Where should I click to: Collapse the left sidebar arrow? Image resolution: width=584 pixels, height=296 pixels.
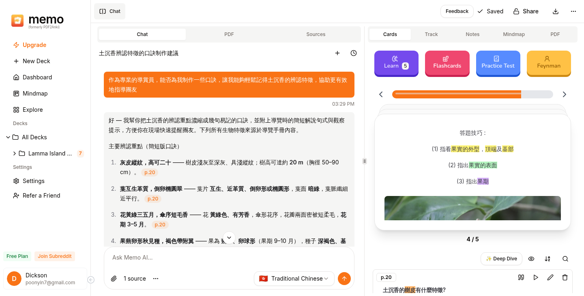[x=91, y=280]
